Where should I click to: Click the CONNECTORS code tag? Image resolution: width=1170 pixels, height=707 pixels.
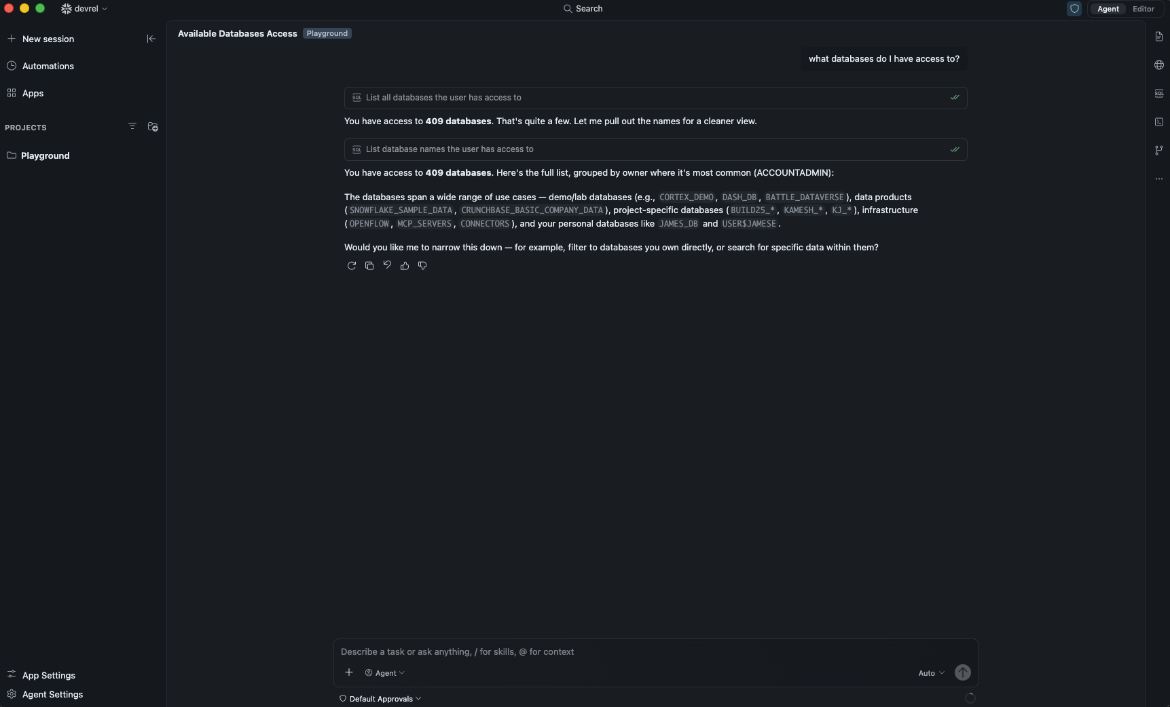485,224
